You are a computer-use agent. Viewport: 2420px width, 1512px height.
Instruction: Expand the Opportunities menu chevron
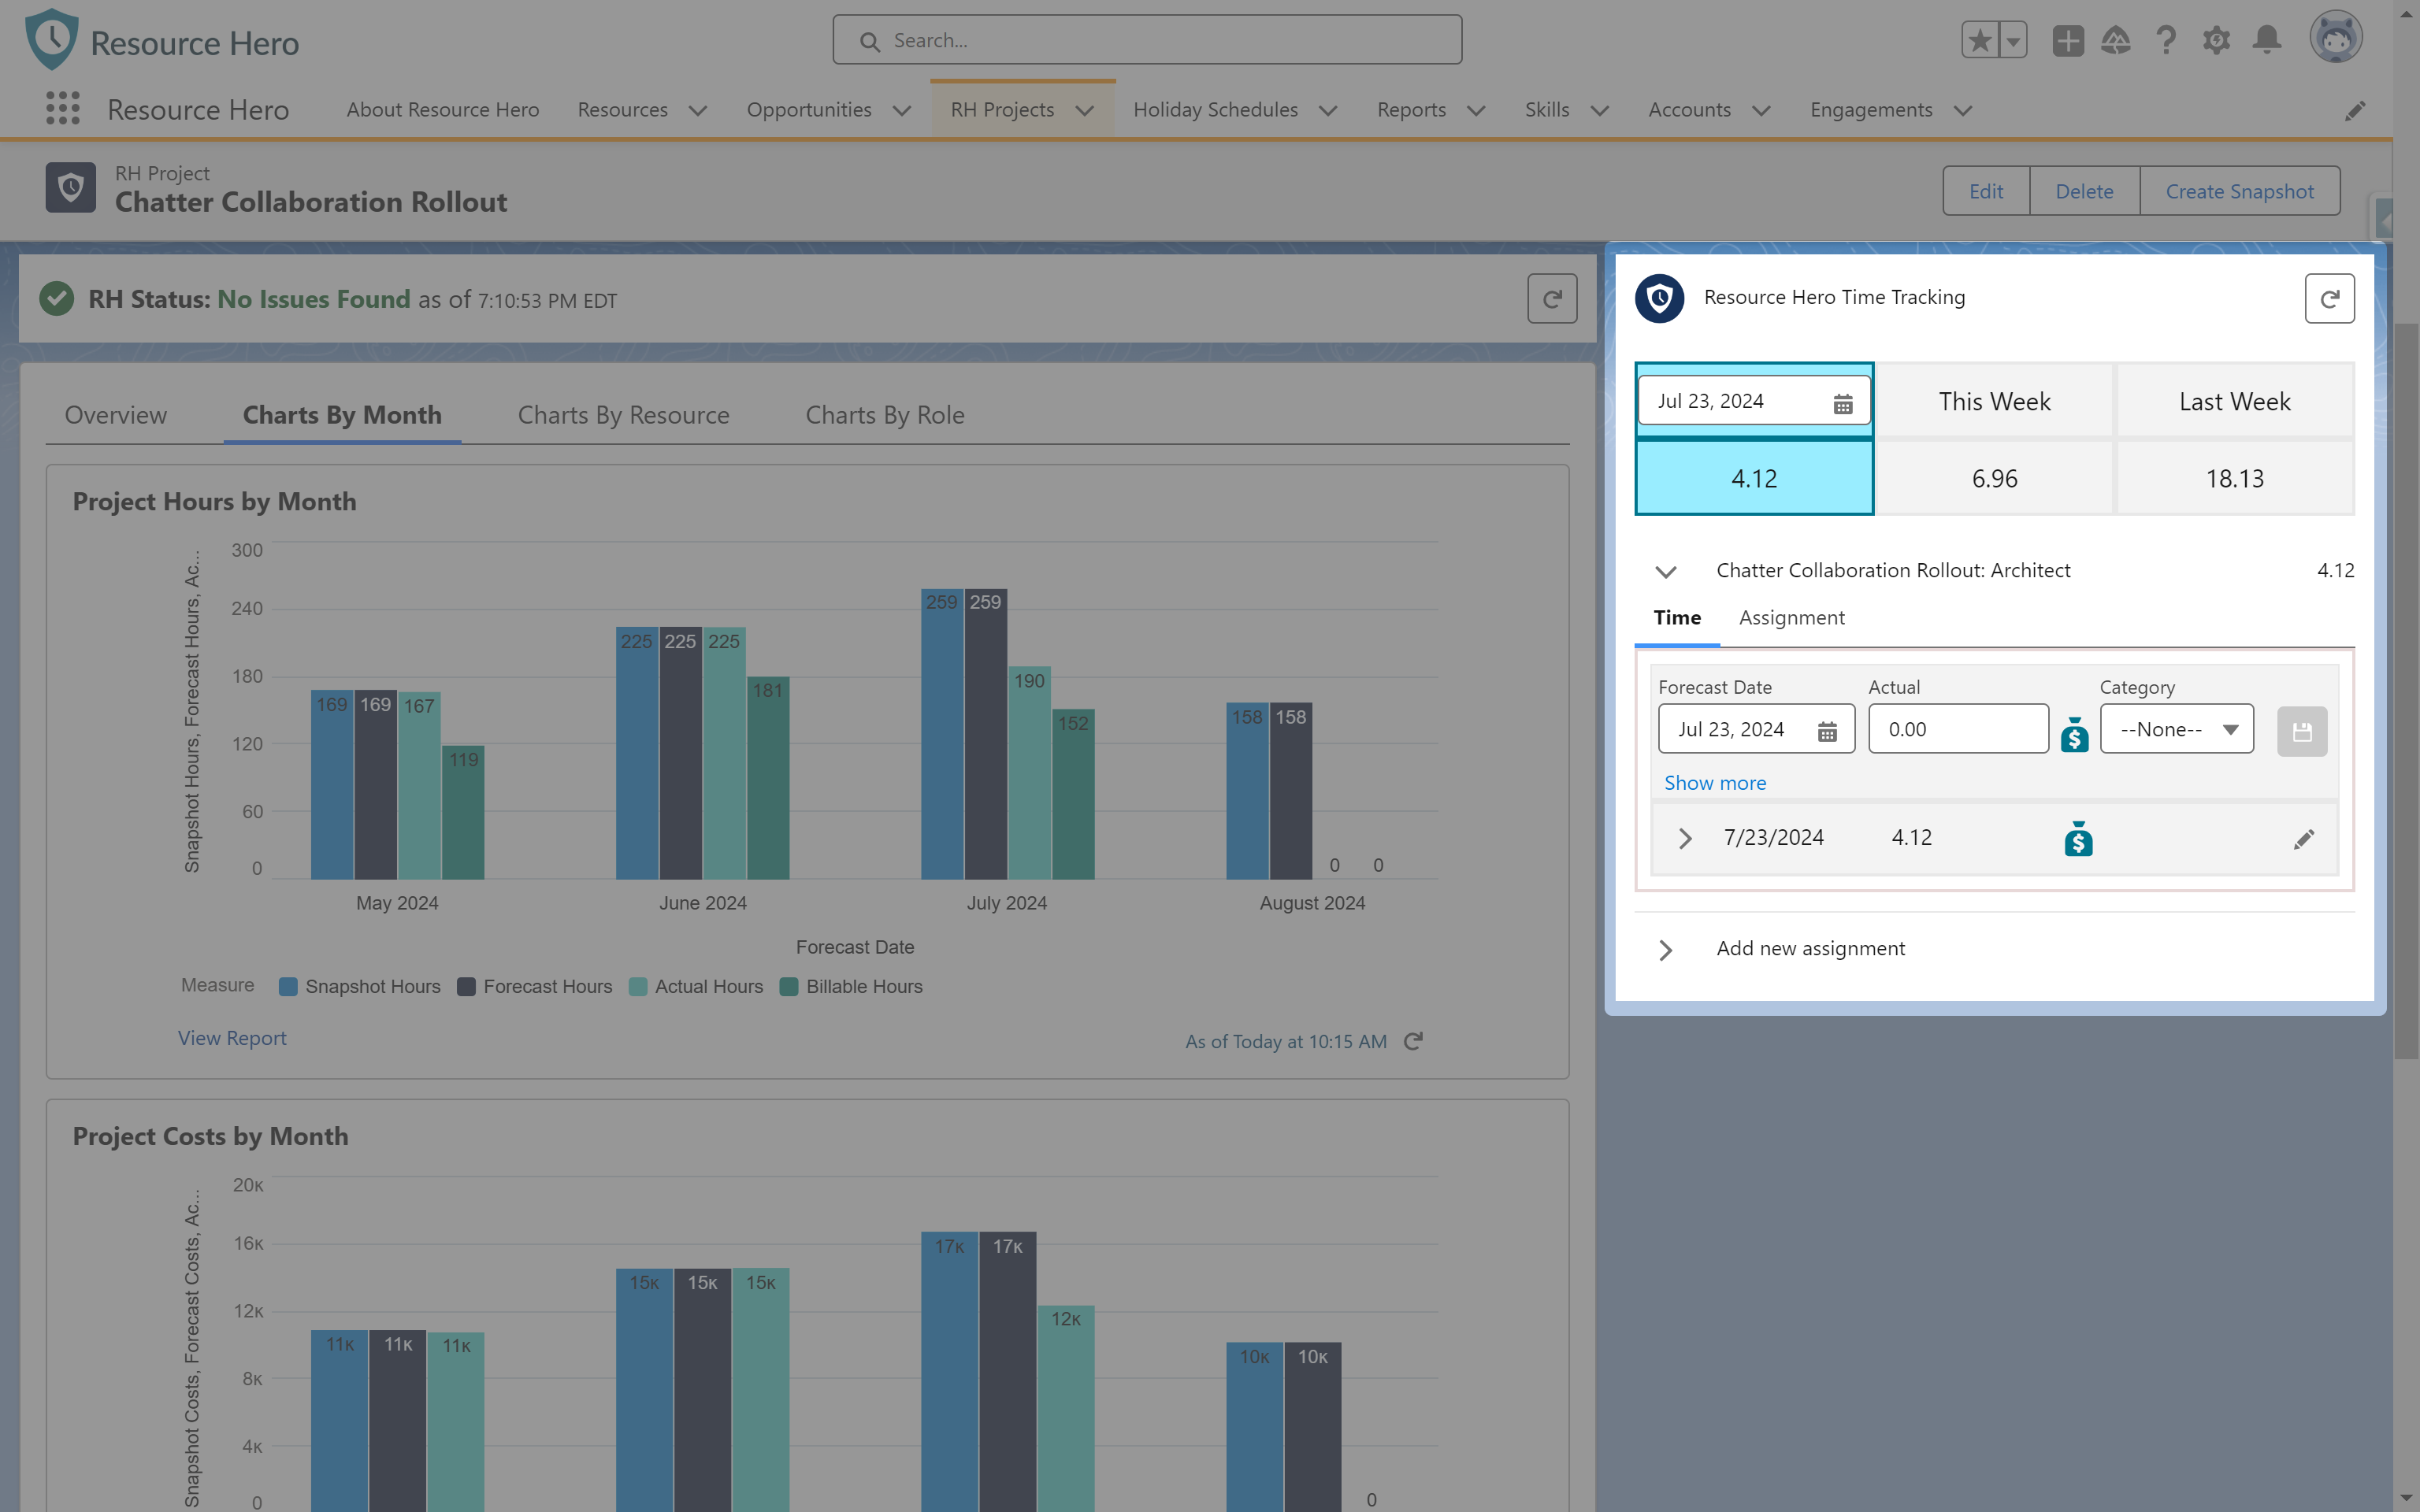[902, 110]
